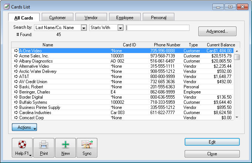
Task: Open detail arrow for Buffalo Systems
Action: [16, 102]
